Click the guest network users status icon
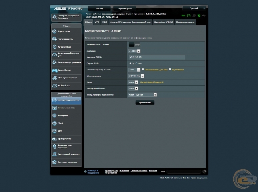This screenshot has height=192, width=258. tap(194, 16)
